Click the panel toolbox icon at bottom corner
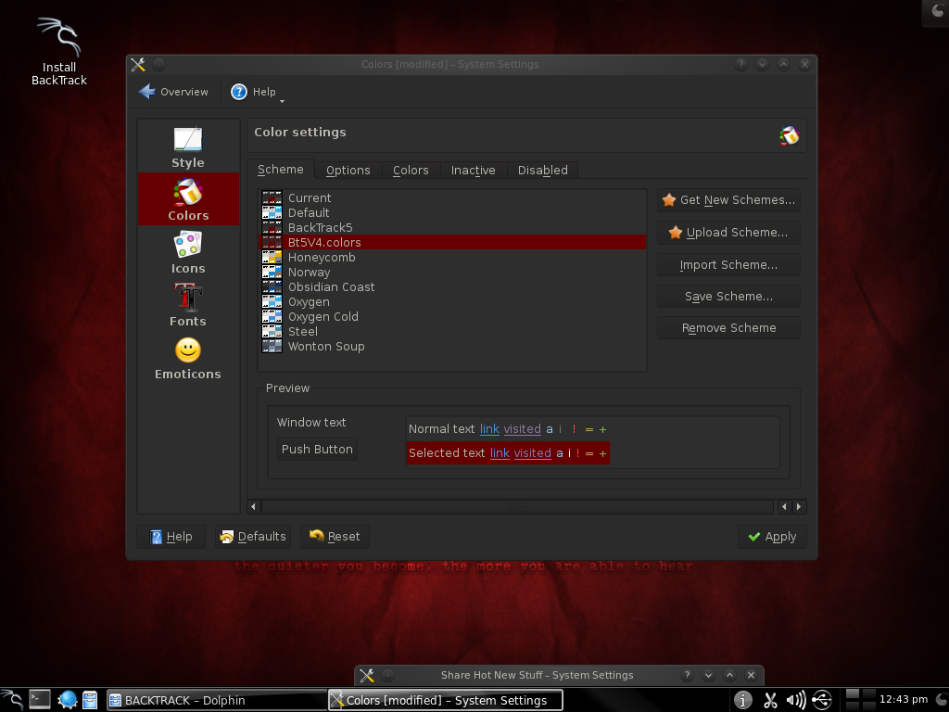Screen dimensions: 949x712 click(942, 700)
